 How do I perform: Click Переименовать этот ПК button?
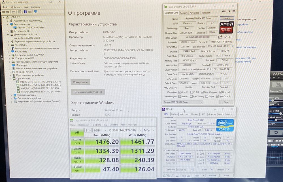tap(88, 92)
